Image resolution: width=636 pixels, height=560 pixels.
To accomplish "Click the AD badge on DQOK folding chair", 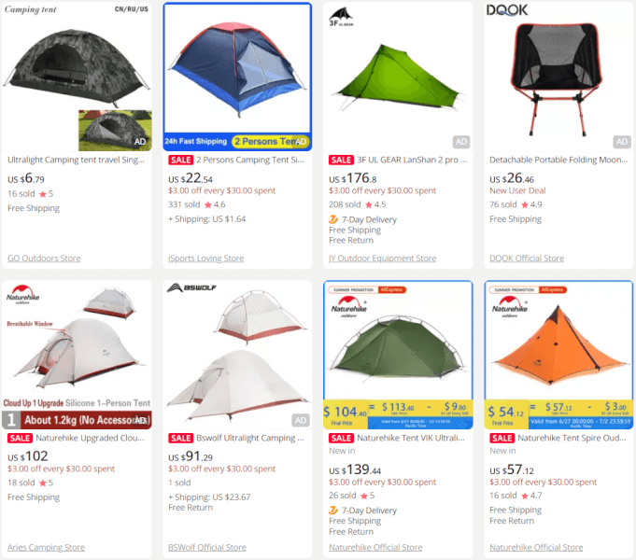I will click(x=622, y=142).
